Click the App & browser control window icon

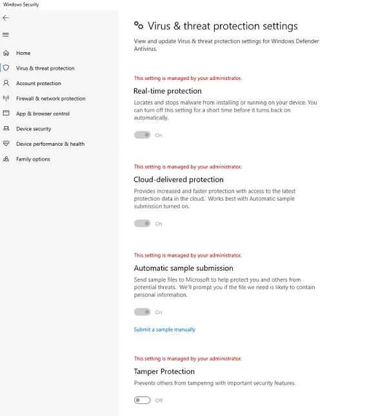point(6,114)
